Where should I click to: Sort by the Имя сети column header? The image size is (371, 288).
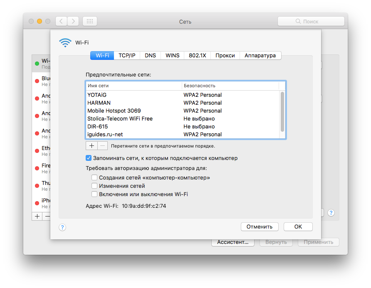point(134,86)
